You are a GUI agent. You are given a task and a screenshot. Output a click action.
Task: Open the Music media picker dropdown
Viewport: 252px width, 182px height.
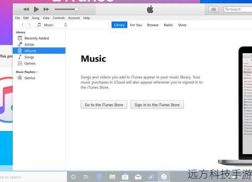pos(51,25)
